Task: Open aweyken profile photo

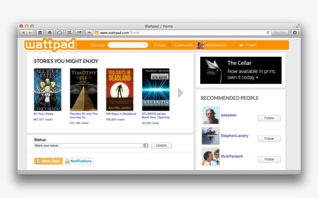Action: (211, 115)
